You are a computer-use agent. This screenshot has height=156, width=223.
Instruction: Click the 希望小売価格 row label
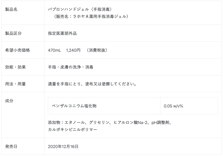click(x=18, y=50)
